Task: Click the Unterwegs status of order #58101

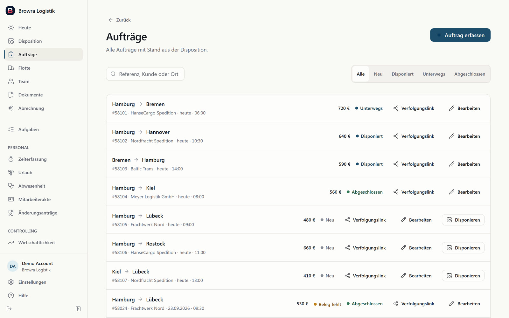Action: pos(369,108)
